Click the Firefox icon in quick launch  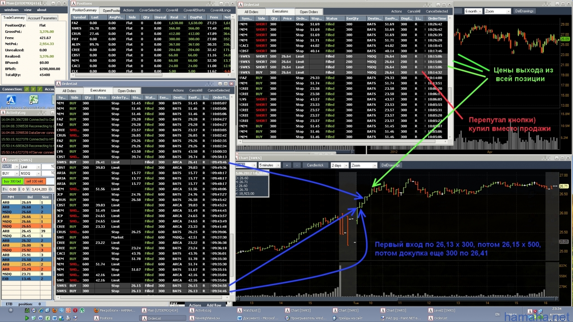coord(54,310)
